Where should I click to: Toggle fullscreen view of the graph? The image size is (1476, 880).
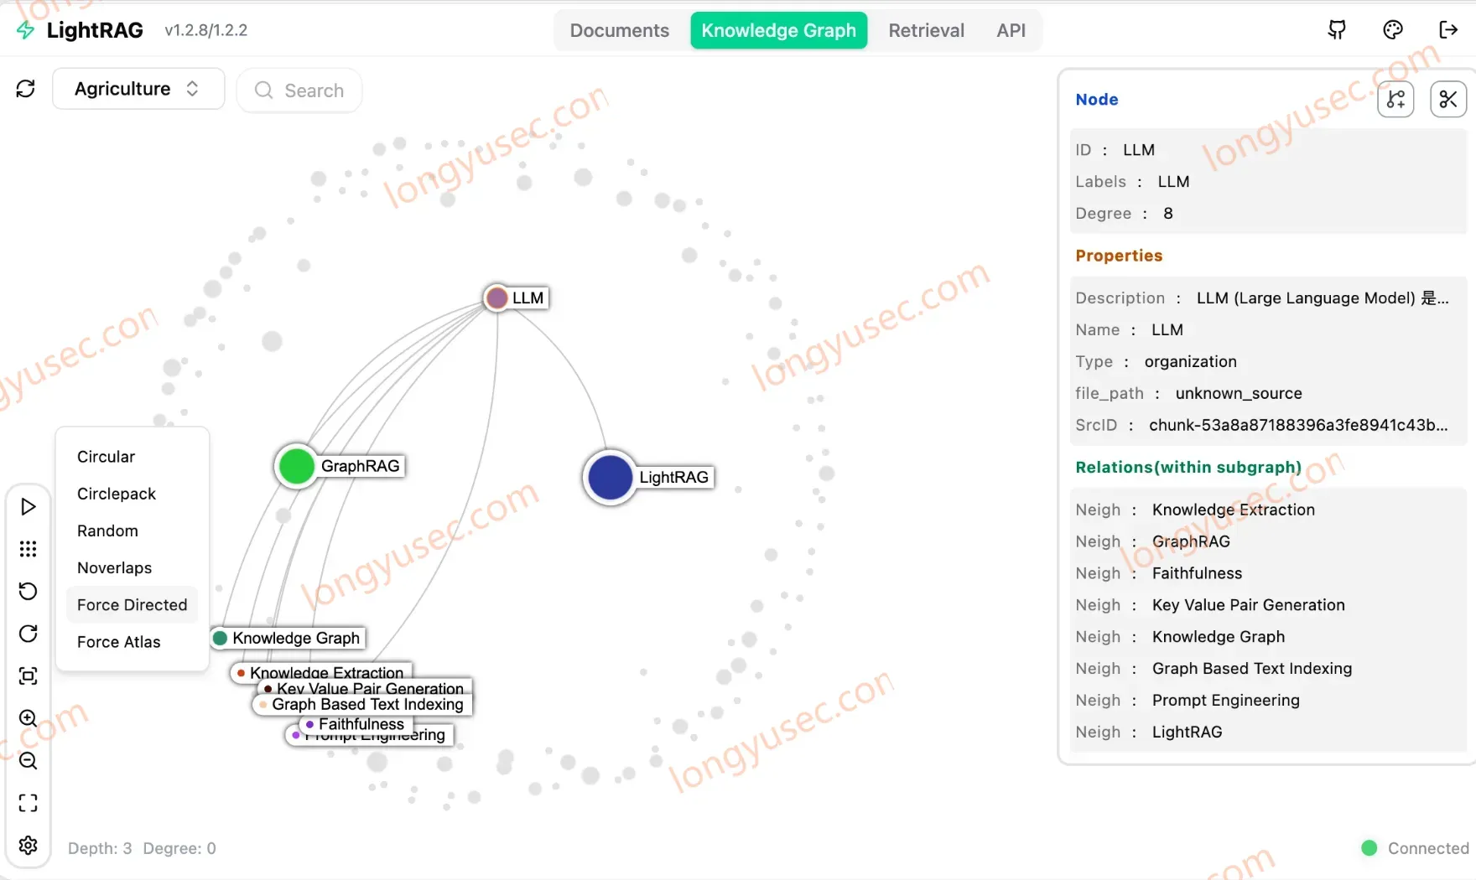[x=28, y=803]
